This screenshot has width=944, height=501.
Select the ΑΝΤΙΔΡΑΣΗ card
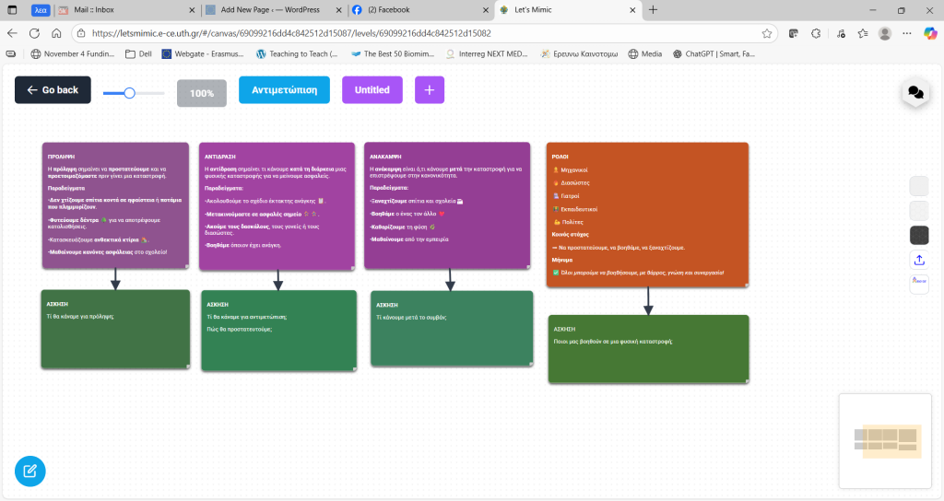[277, 206]
